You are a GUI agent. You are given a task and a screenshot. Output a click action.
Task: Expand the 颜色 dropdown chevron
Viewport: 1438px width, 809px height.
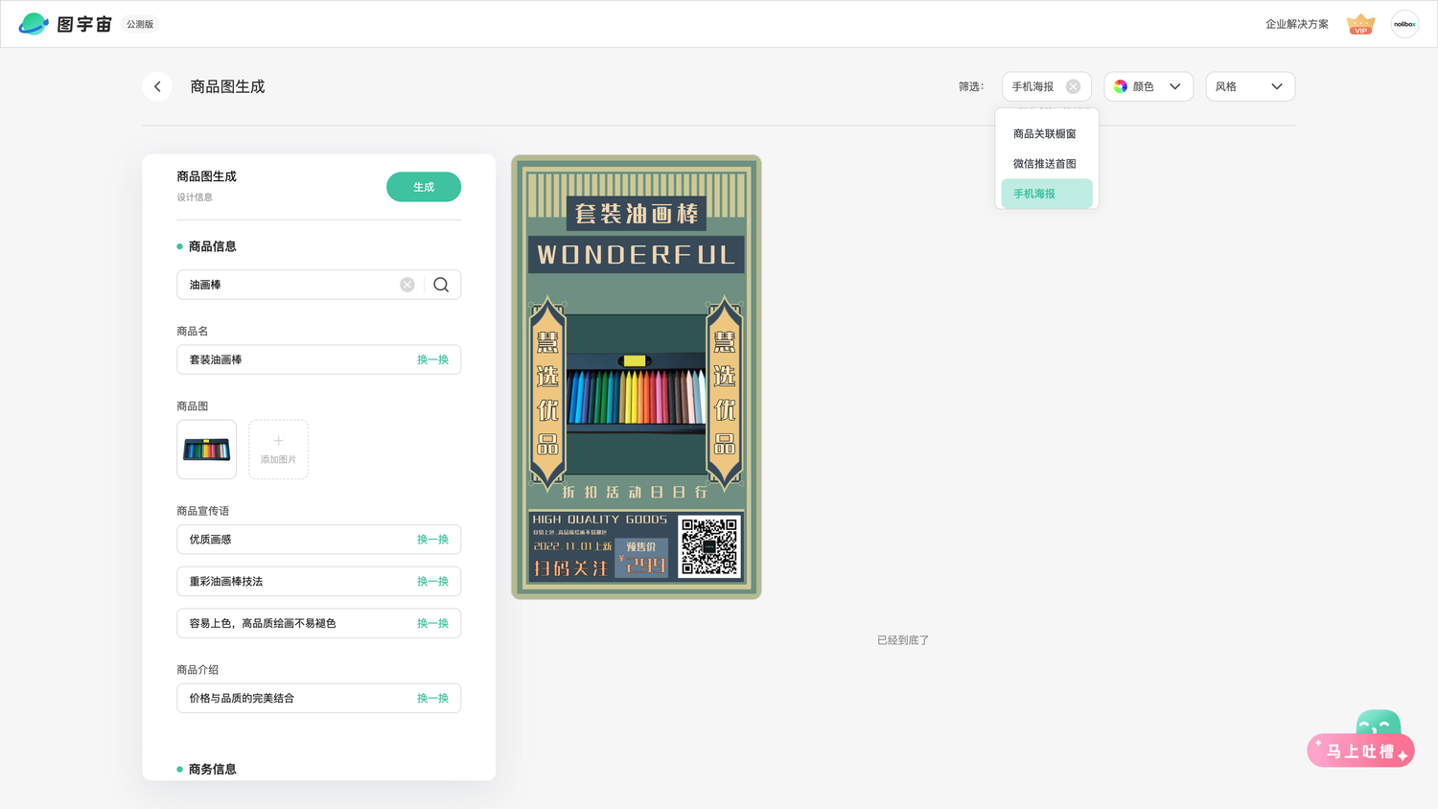1174,86
